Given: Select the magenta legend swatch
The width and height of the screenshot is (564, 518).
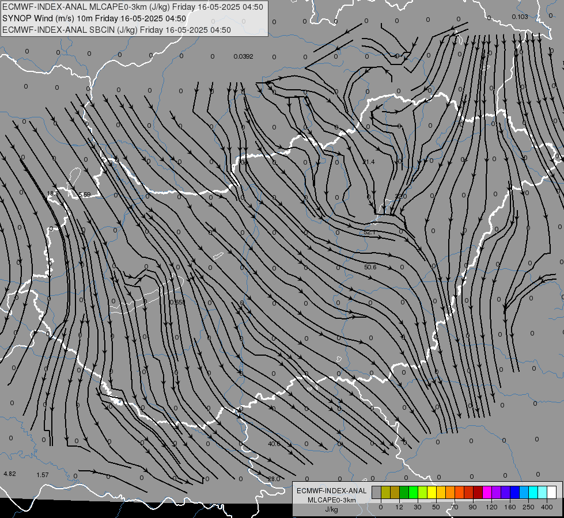Looking at the screenshot, I should (x=487, y=492).
